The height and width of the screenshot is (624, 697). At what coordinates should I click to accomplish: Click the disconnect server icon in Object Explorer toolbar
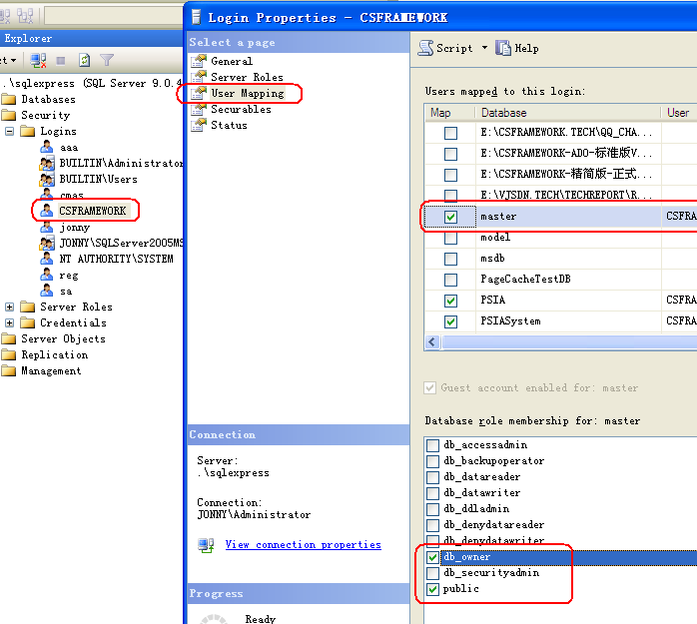coord(39,61)
